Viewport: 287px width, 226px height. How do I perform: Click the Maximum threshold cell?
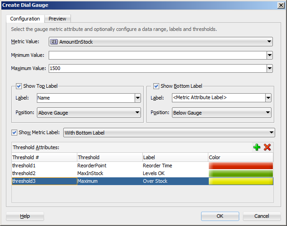(110, 181)
